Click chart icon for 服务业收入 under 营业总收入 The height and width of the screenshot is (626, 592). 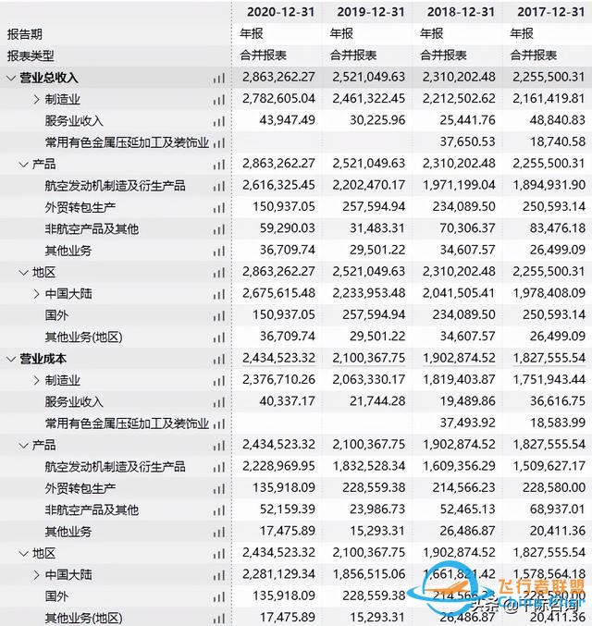[219, 121]
